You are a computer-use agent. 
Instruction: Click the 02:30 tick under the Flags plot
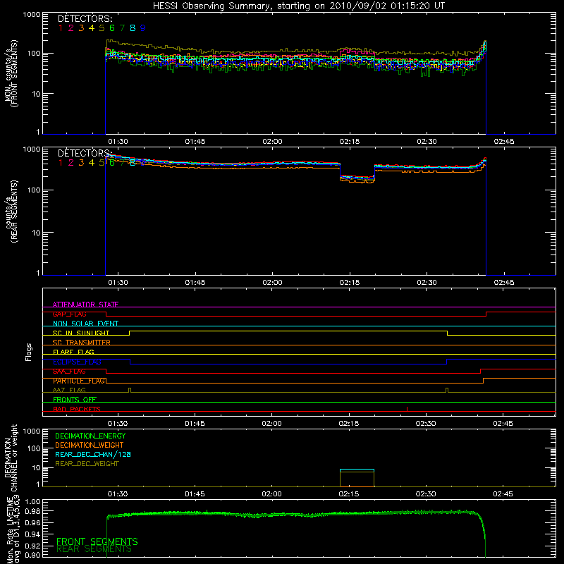426,424
